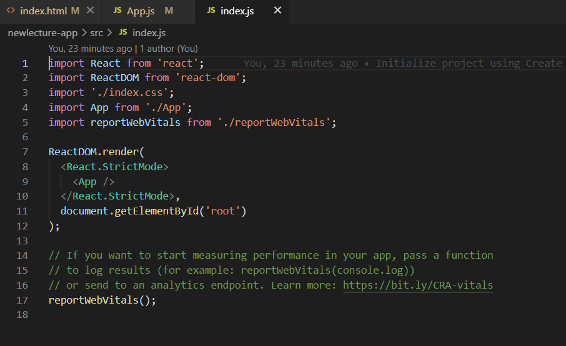The height and width of the screenshot is (346, 566).
Task: Open index.js breadcrumb item
Action: [149, 33]
